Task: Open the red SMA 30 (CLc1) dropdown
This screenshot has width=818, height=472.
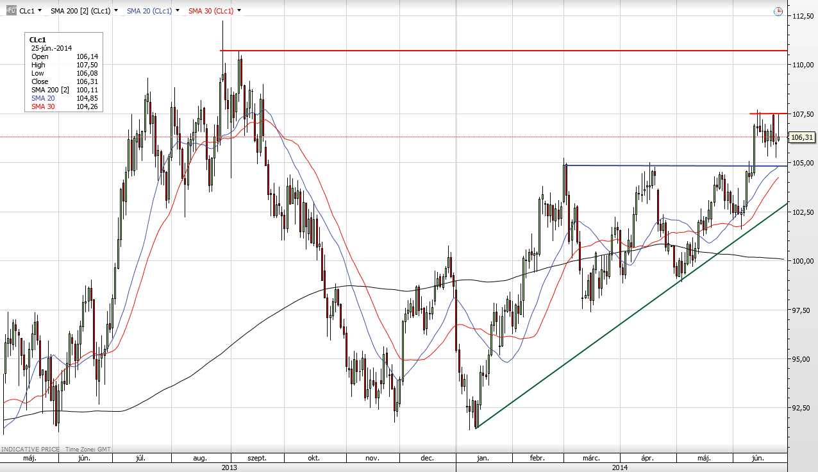Action: click(x=238, y=11)
